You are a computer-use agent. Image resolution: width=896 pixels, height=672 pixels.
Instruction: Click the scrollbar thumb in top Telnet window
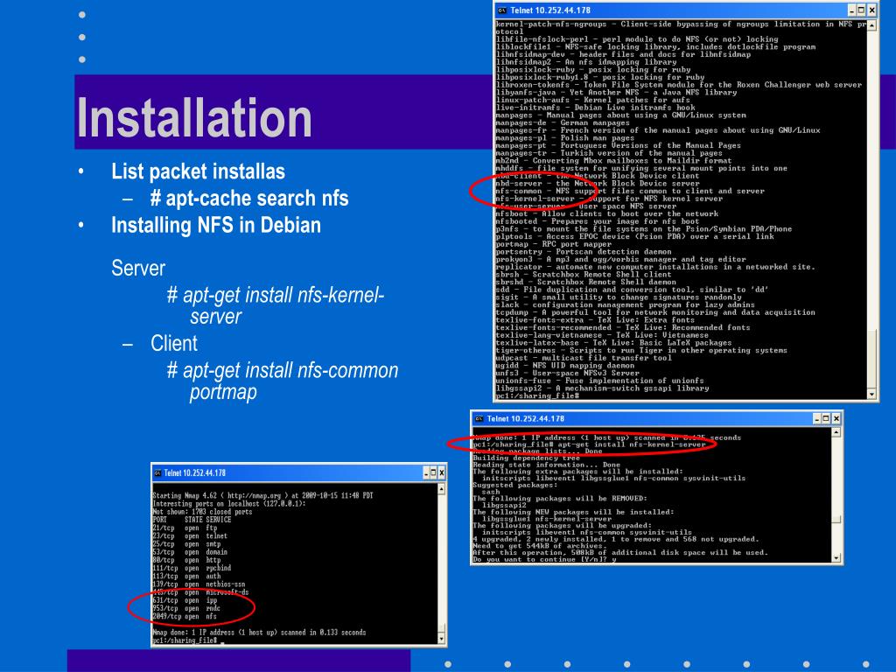871,359
